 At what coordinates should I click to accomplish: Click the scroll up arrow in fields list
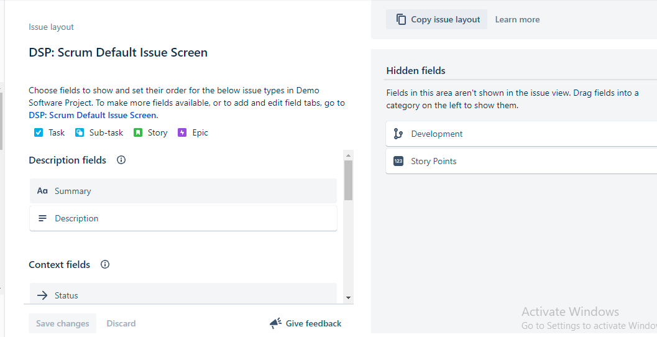click(x=348, y=155)
